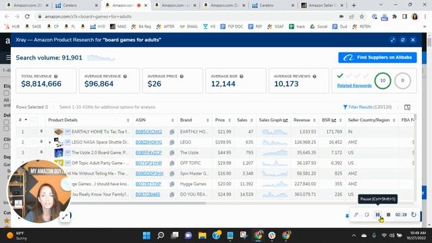Check The Uzzle 2.0 row checkbox
Screen dimensions: 432x243
(x=34, y=153)
